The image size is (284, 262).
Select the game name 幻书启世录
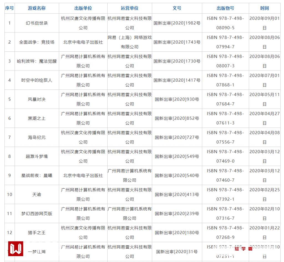pyautogui.click(x=37, y=23)
